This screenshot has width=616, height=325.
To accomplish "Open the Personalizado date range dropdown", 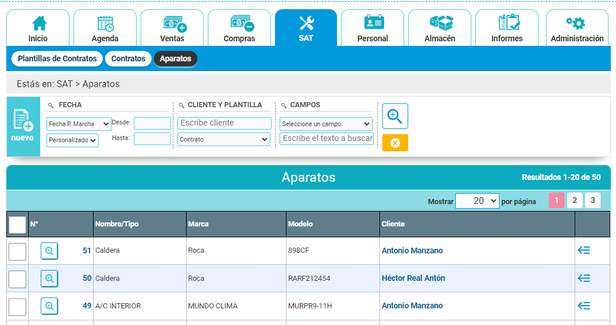I will click(73, 140).
